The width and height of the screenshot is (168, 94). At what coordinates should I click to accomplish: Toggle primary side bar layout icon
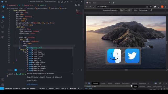click(59, 2)
